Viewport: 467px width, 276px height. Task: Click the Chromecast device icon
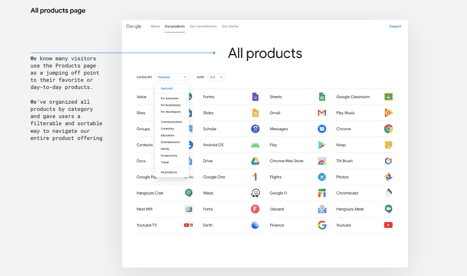(388, 193)
